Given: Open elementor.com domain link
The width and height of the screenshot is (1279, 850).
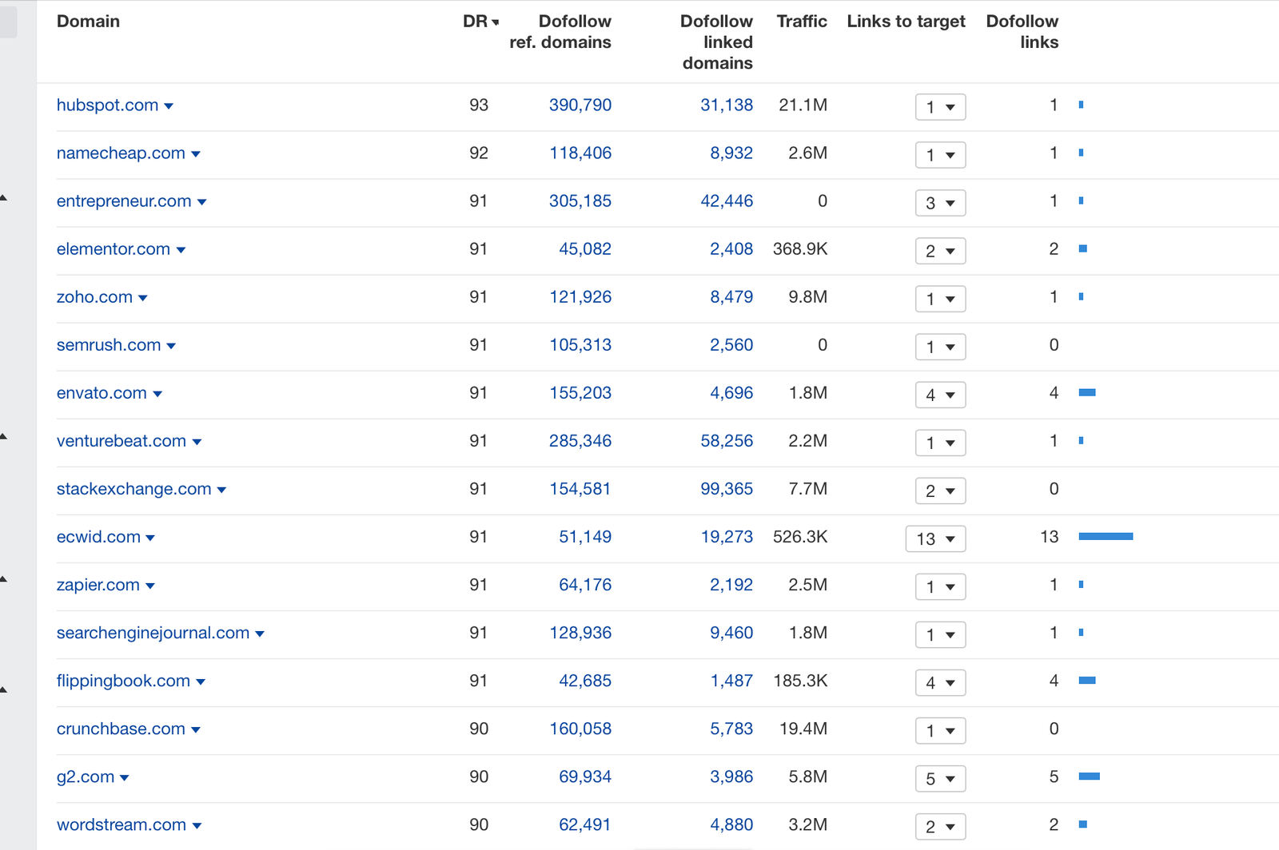Looking at the screenshot, I should click(114, 249).
